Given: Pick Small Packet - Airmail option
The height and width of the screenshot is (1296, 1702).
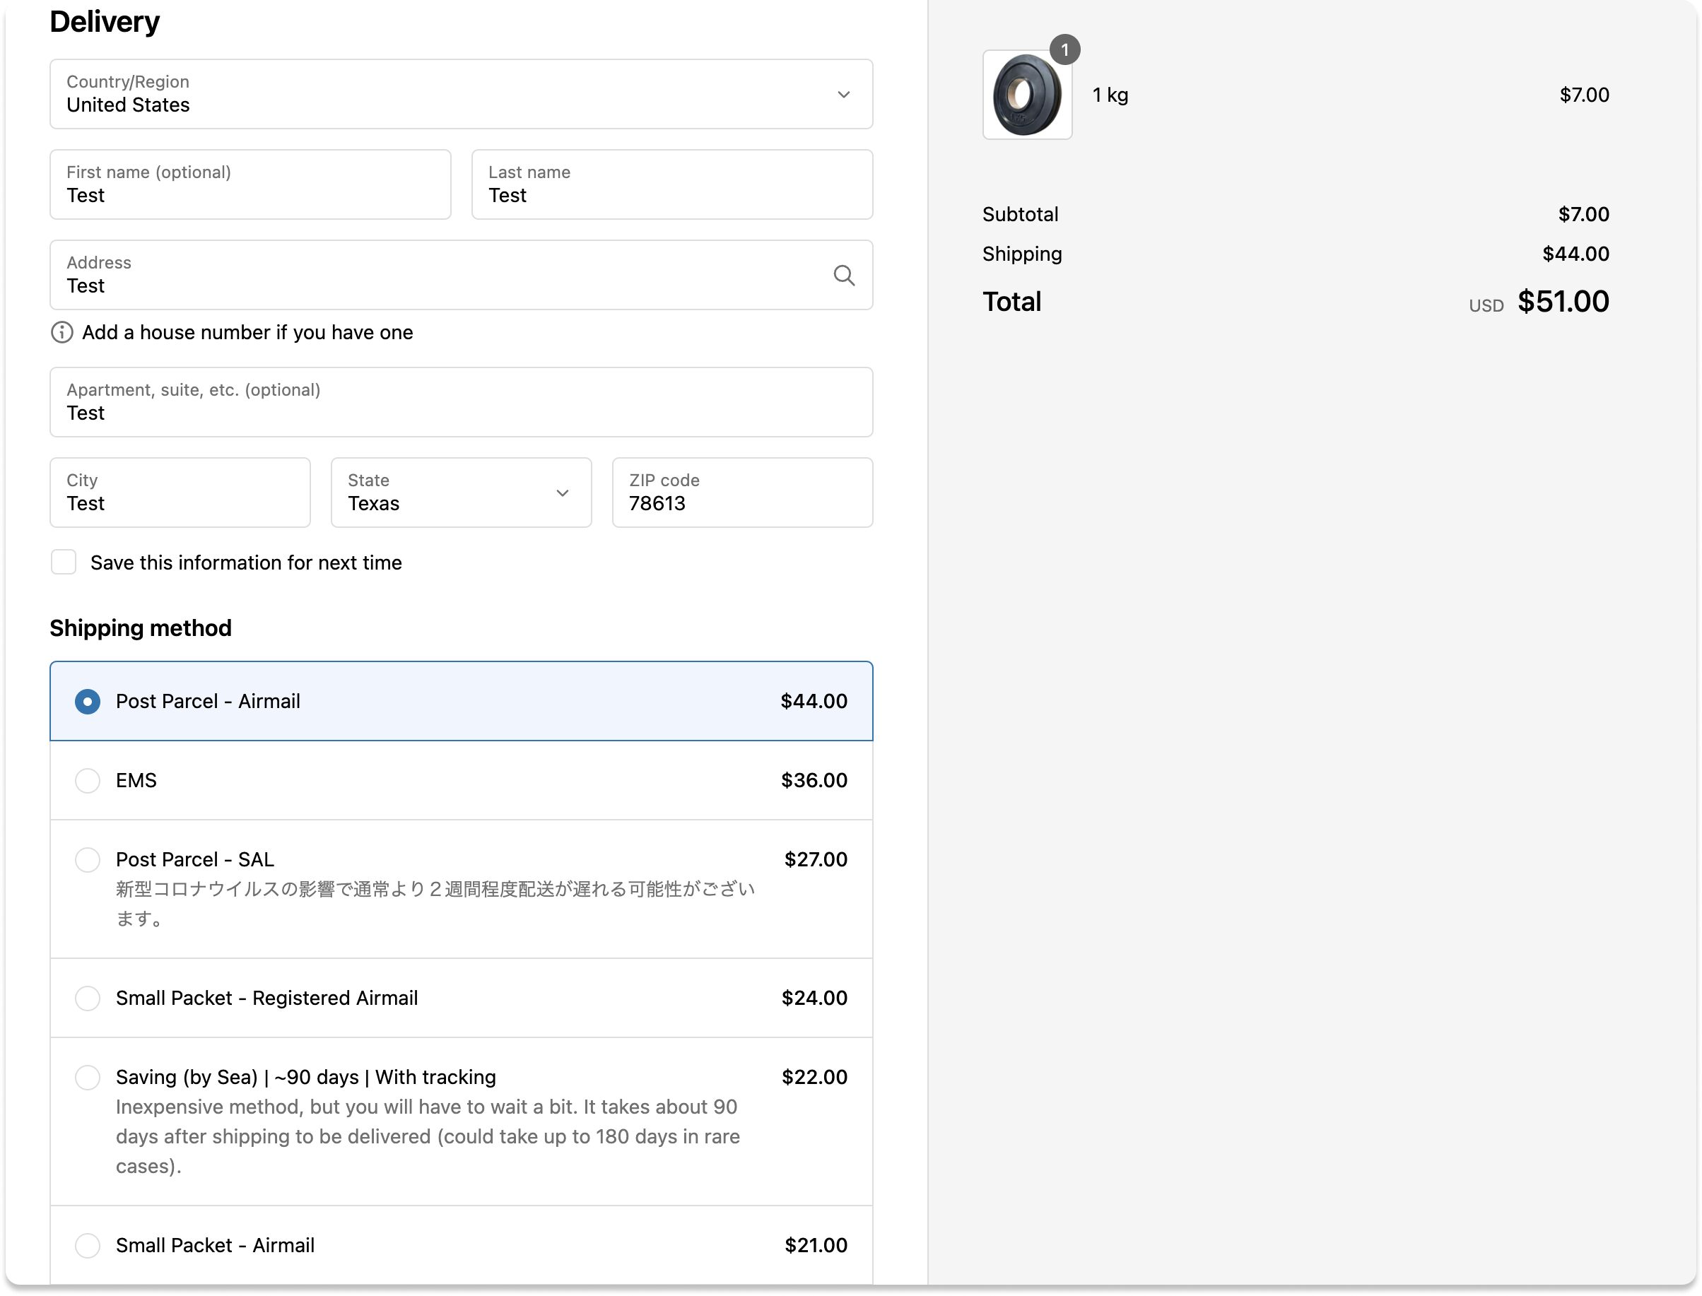Looking at the screenshot, I should (87, 1245).
